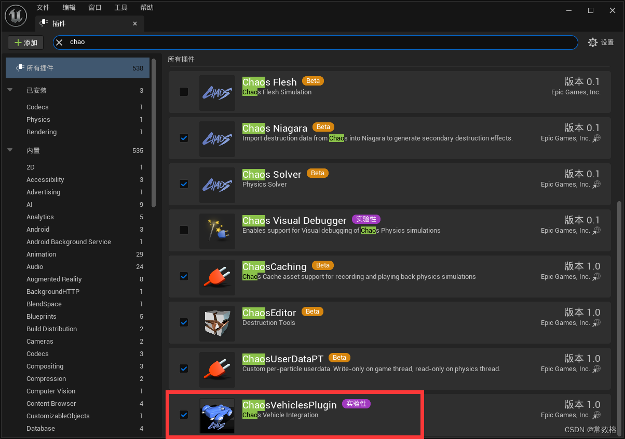This screenshot has width=625, height=439.
Task: Click the search box containing chao
Action: point(316,43)
